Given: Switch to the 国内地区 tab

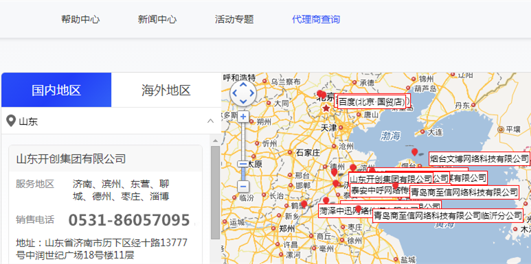Looking at the screenshot, I should (x=56, y=90).
